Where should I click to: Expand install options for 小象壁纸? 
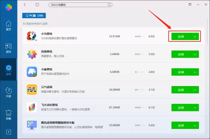[195, 72]
